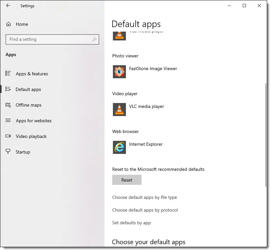Screen dimensions: 272x252
Task: Change web browser from Internet Explorer
Action: click(146, 144)
